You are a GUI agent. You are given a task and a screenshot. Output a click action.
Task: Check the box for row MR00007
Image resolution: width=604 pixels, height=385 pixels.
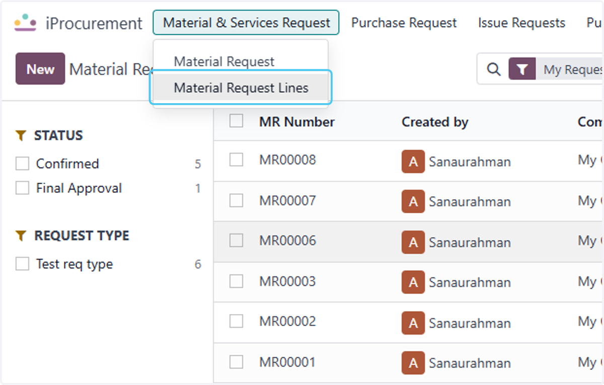click(x=236, y=200)
